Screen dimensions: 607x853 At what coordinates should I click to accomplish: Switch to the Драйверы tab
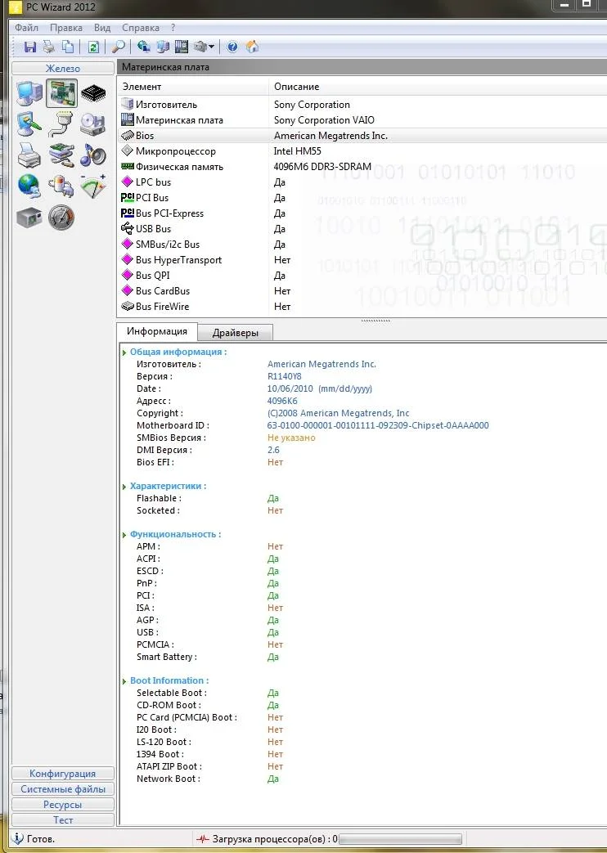(x=235, y=333)
